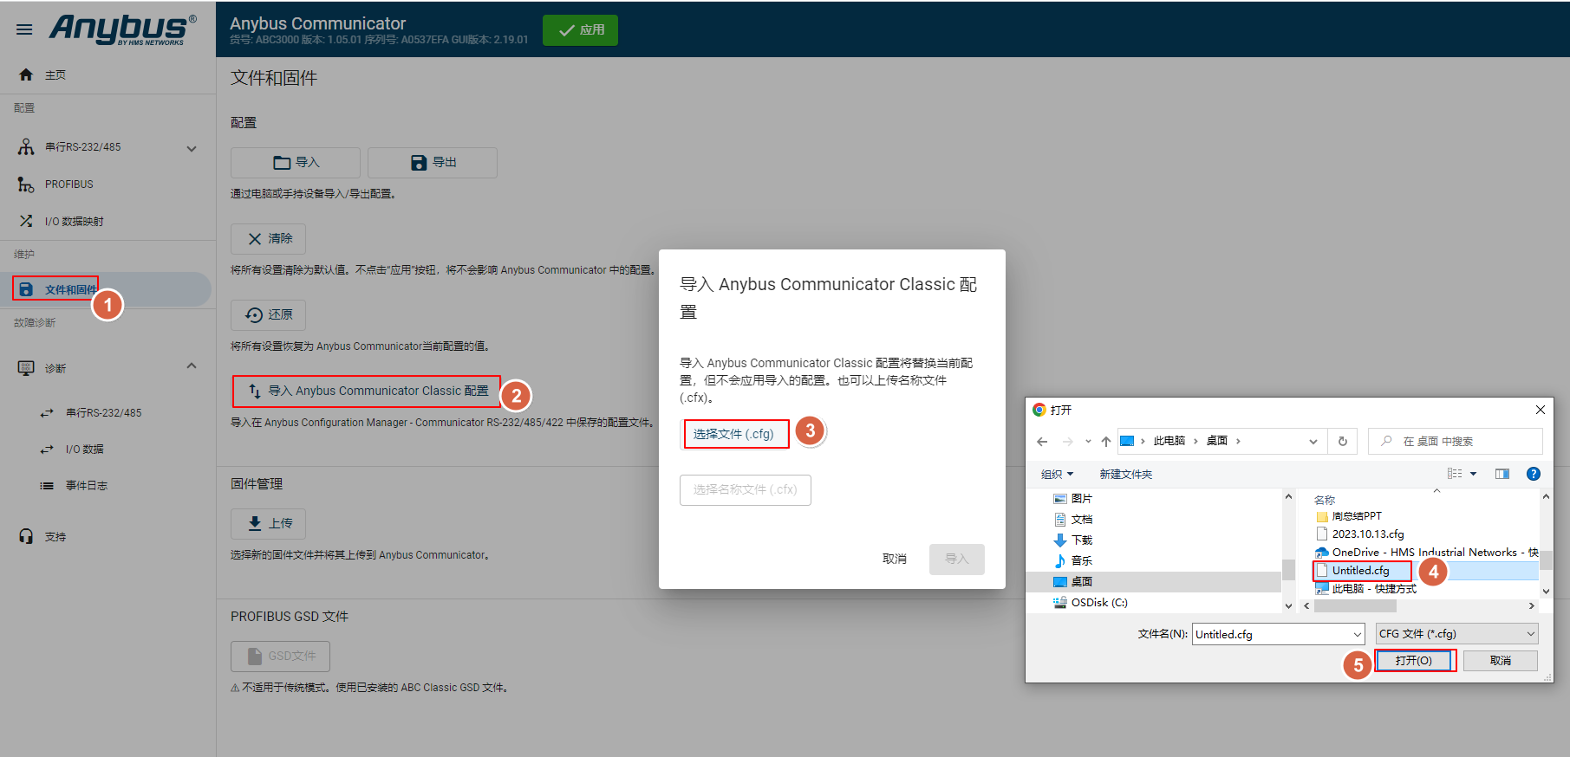This screenshot has width=1570, height=757.
Task: Expand the 串行RS-232/485 chevron
Action: point(192,148)
